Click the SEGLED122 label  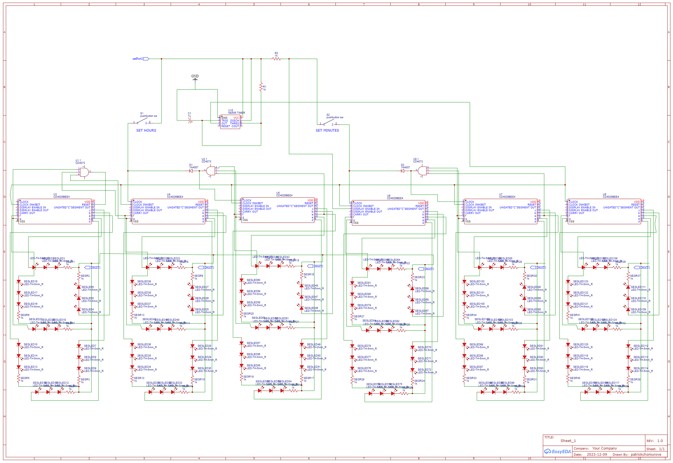tap(581, 293)
